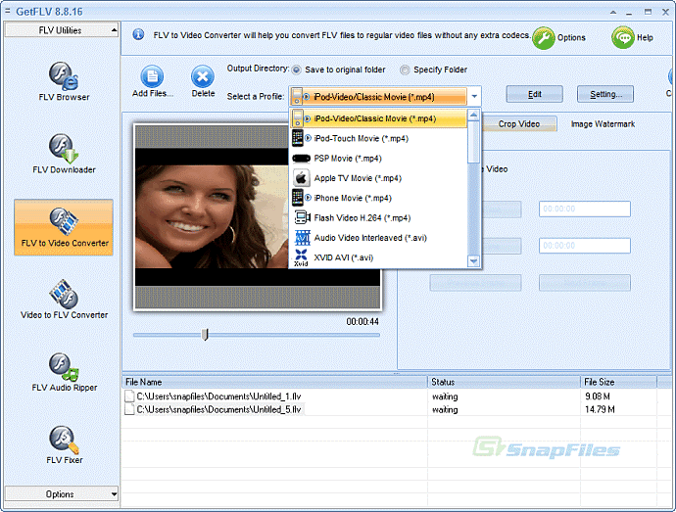The width and height of the screenshot is (676, 512).
Task: Click file icon for Untitled_5.flv
Action: click(129, 409)
